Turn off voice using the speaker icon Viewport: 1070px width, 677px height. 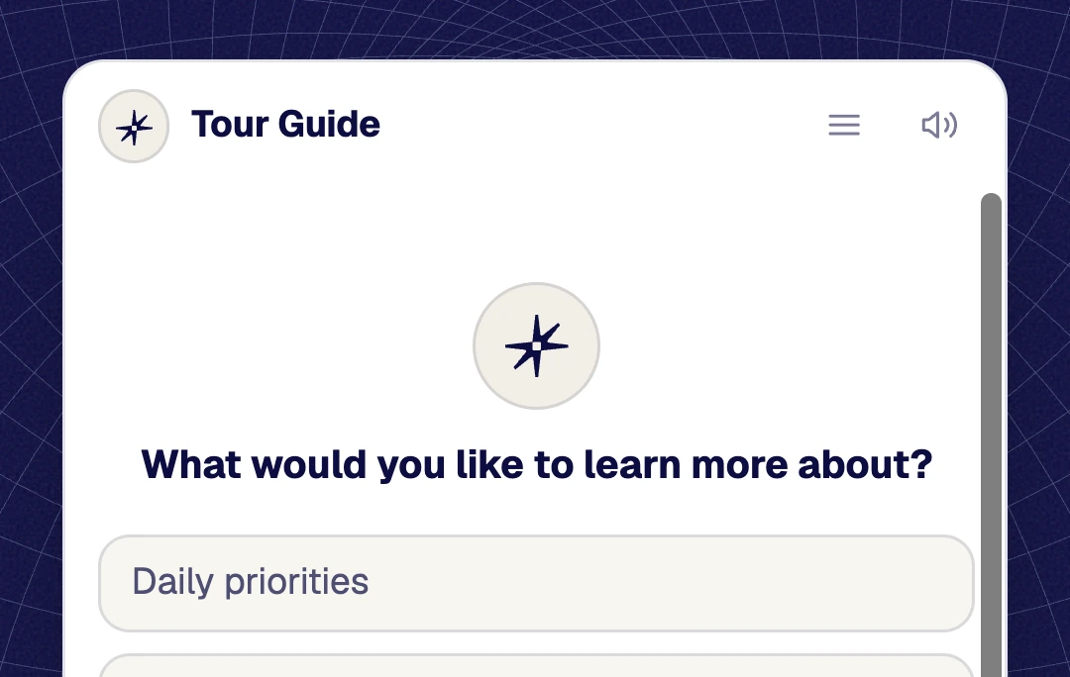(939, 125)
